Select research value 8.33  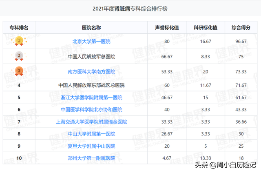click(206, 57)
